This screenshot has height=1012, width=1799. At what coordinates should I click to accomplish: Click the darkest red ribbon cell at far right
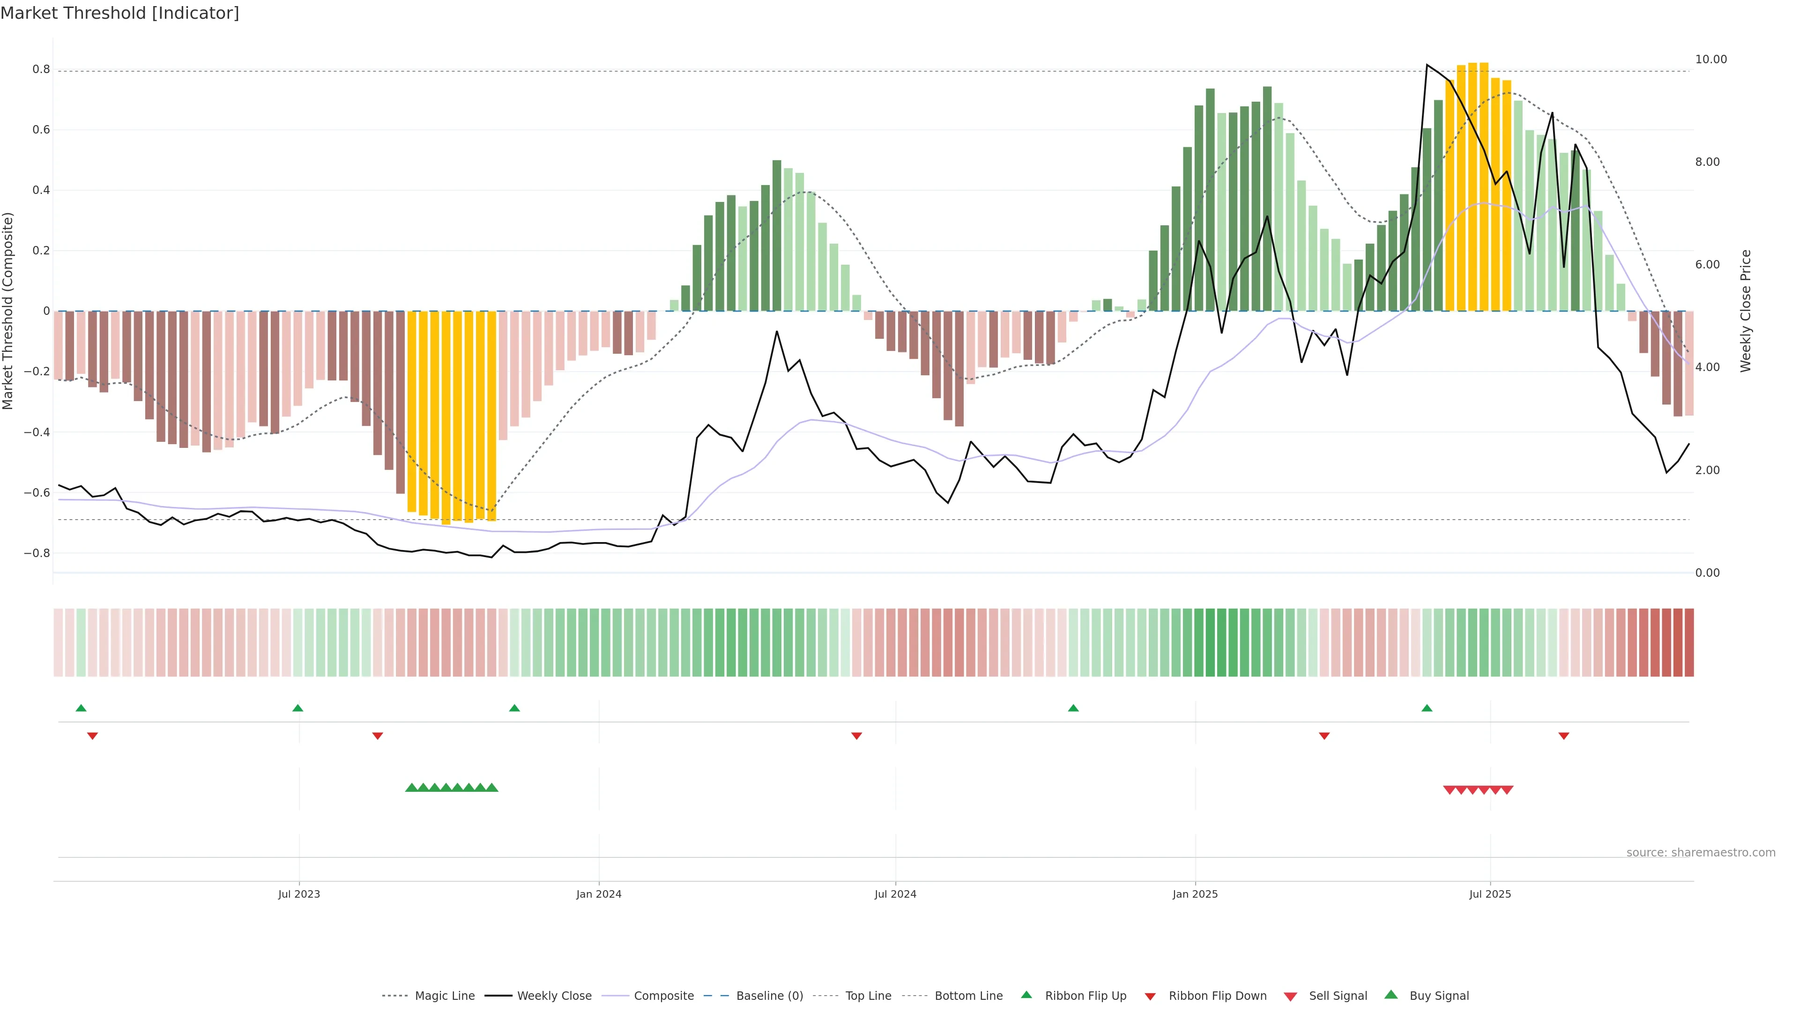(1688, 642)
